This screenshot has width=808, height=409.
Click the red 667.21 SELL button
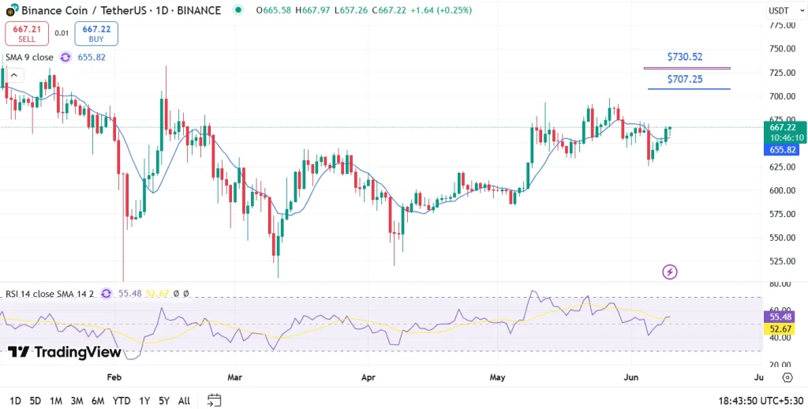click(27, 33)
